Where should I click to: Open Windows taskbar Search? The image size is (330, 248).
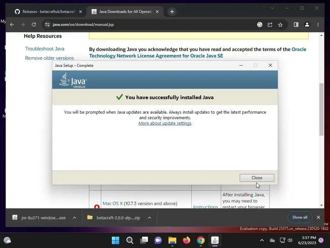tap(130, 240)
